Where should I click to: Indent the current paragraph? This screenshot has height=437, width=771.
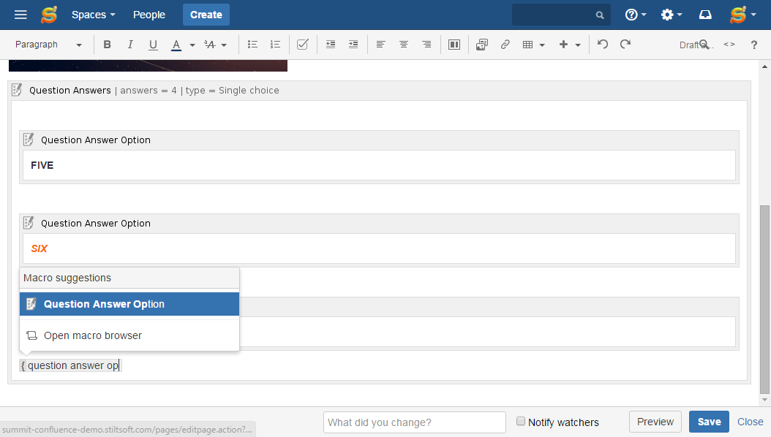coord(353,45)
